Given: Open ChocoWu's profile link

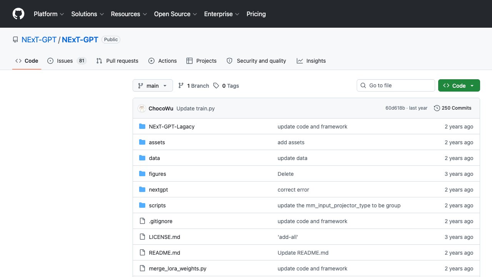Looking at the screenshot, I should pos(161,108).
